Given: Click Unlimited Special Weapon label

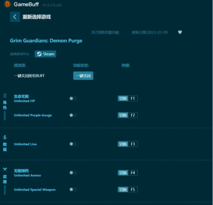Looking at the screenshot, I should coord(34,190).
